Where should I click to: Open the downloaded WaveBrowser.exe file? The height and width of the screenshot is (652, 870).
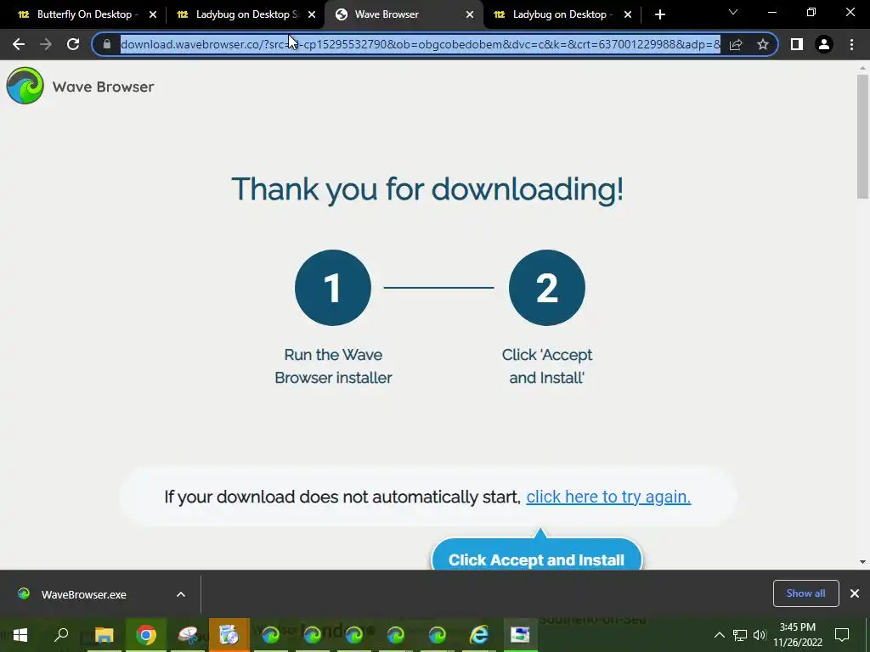pos(83,594)
